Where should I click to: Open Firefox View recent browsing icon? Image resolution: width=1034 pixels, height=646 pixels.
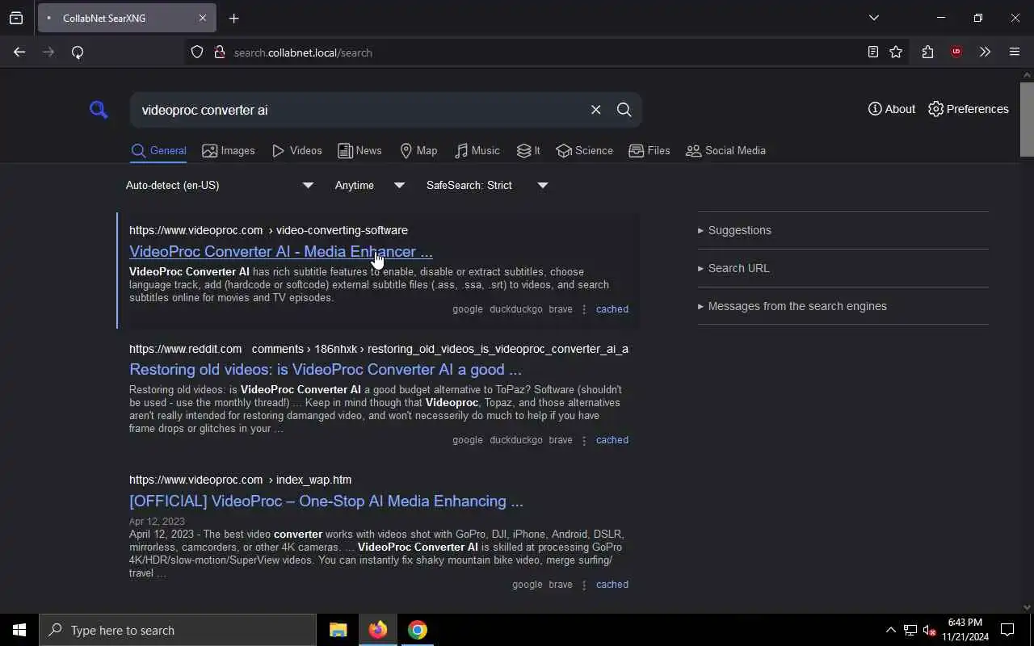tap(16, 18)
